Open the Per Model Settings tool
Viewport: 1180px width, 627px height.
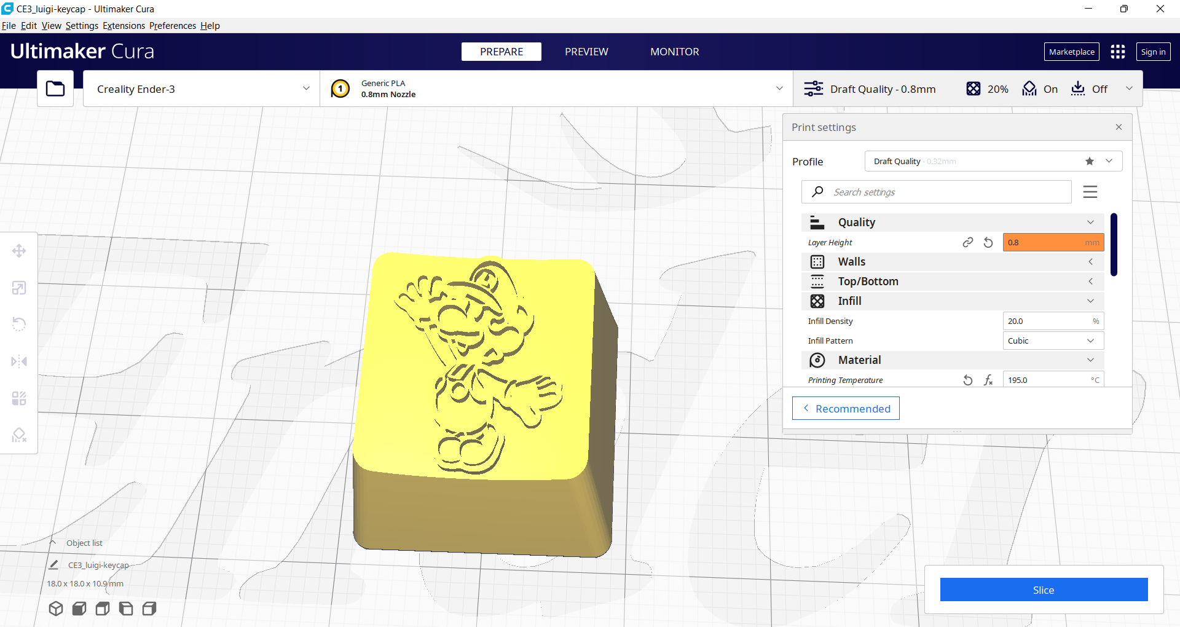point(19,398)
